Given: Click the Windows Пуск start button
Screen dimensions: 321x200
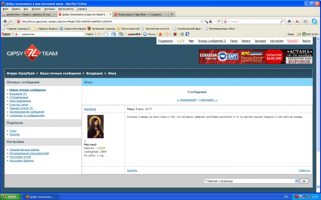Looking at the screenshot, I should pyautogui.click(x=11, y=197).
